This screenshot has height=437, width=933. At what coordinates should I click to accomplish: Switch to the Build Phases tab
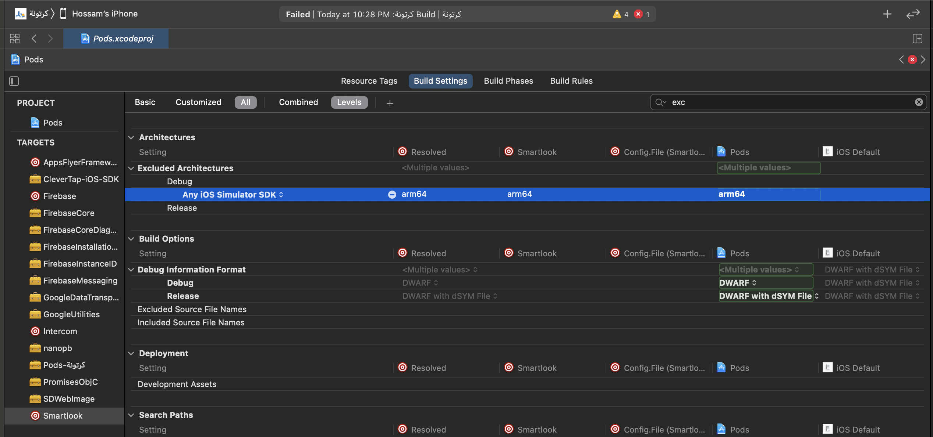(x=508, y=81)
